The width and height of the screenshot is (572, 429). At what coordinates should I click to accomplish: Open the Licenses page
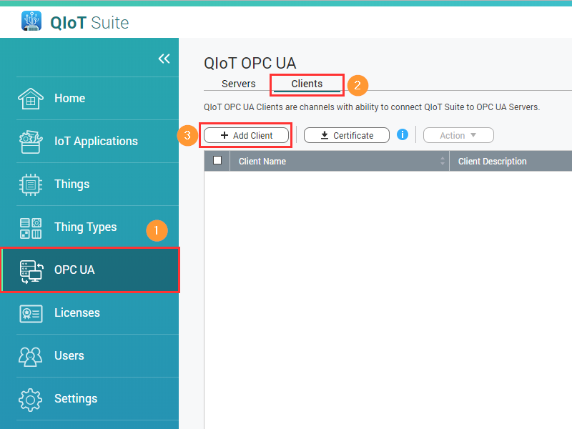89,313
